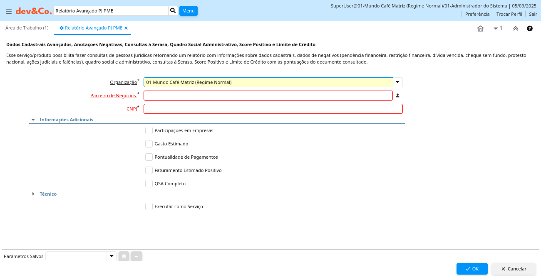The height and width of the screenshot is (280, 541).
Task: Enable Participações em Empresas checkbox
Action: [x=149, y=130]
